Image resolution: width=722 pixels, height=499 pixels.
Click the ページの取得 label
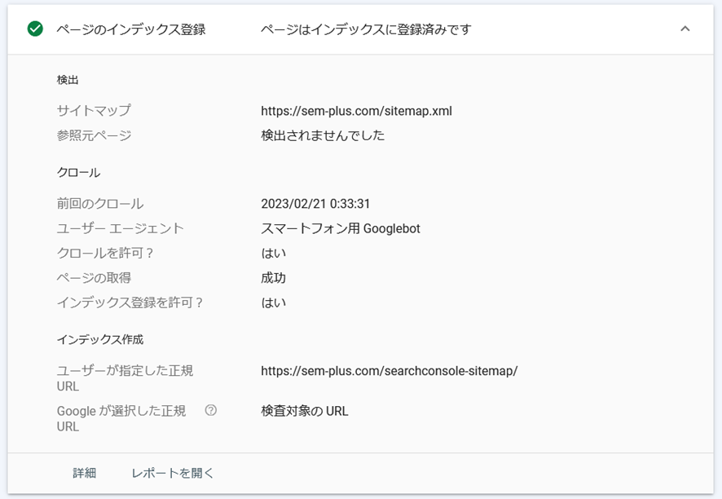(94, 278)
